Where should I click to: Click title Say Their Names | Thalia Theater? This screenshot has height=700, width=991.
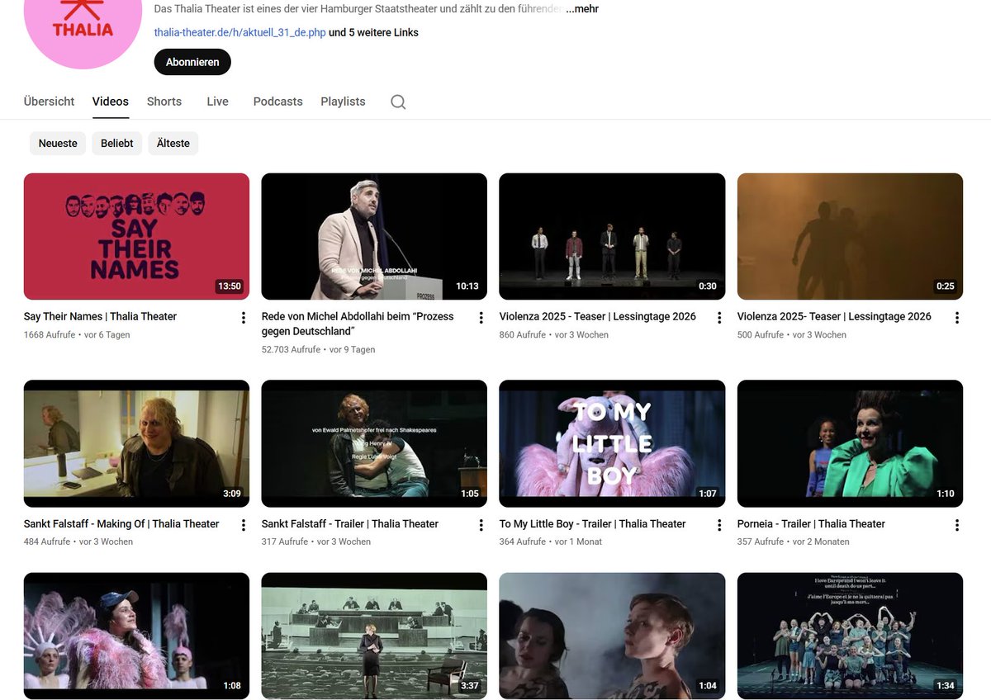click(100, 316)
